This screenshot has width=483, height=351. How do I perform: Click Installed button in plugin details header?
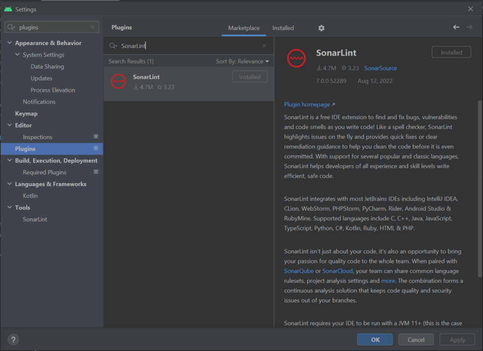pyautogui.click(x=451, y=52)
